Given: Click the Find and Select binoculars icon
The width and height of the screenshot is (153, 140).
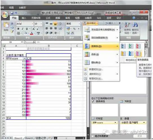Looking at the screenshot, I should point(135,28).
